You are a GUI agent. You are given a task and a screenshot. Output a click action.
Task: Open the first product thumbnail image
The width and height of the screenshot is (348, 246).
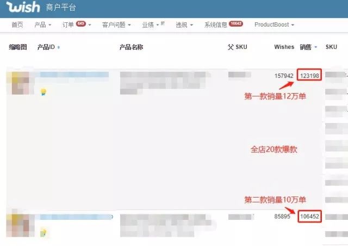[x=20, y=83]
